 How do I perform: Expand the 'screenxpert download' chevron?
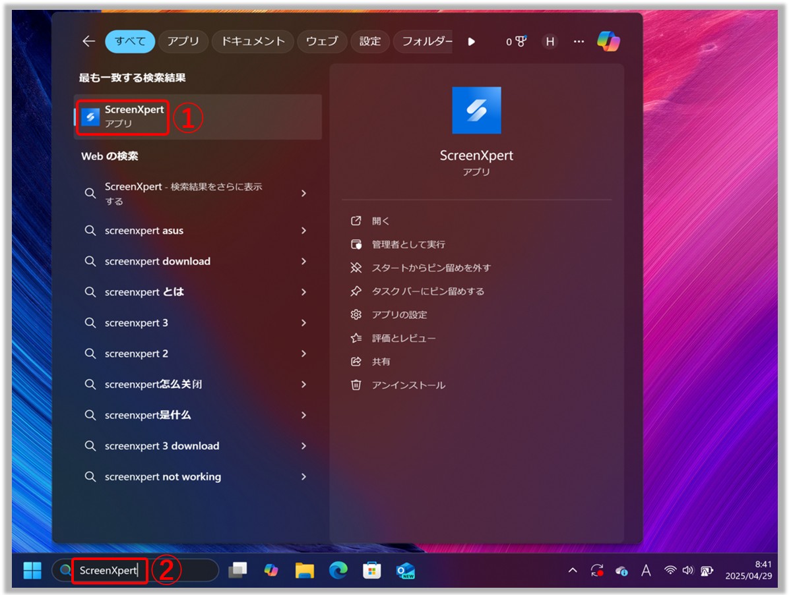(303, 262)
